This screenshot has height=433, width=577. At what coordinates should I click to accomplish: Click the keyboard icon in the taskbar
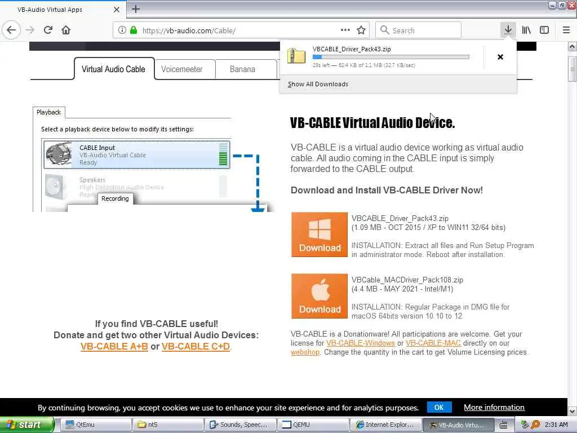(x=504, y=425)
